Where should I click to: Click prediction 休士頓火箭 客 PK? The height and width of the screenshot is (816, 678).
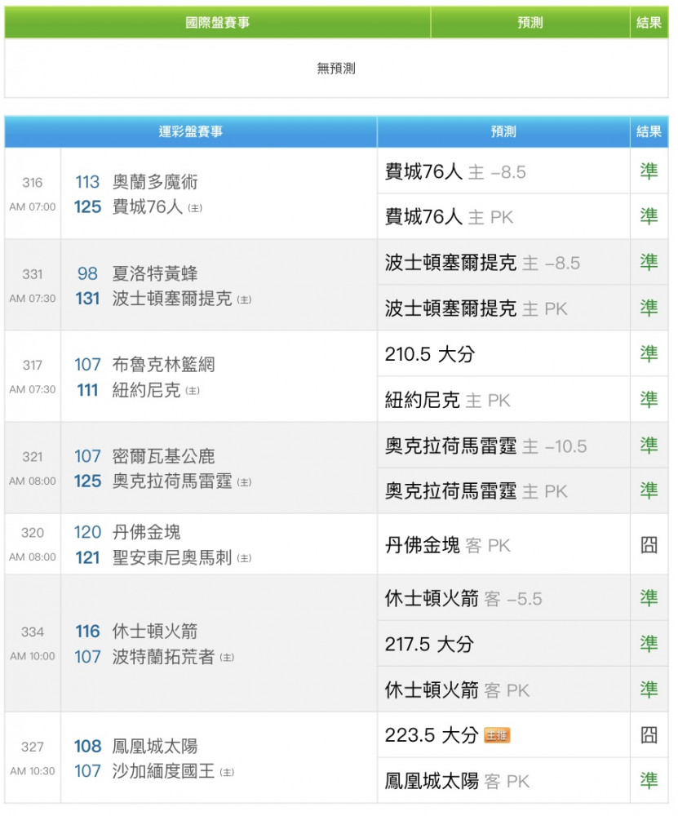(457, 690)
